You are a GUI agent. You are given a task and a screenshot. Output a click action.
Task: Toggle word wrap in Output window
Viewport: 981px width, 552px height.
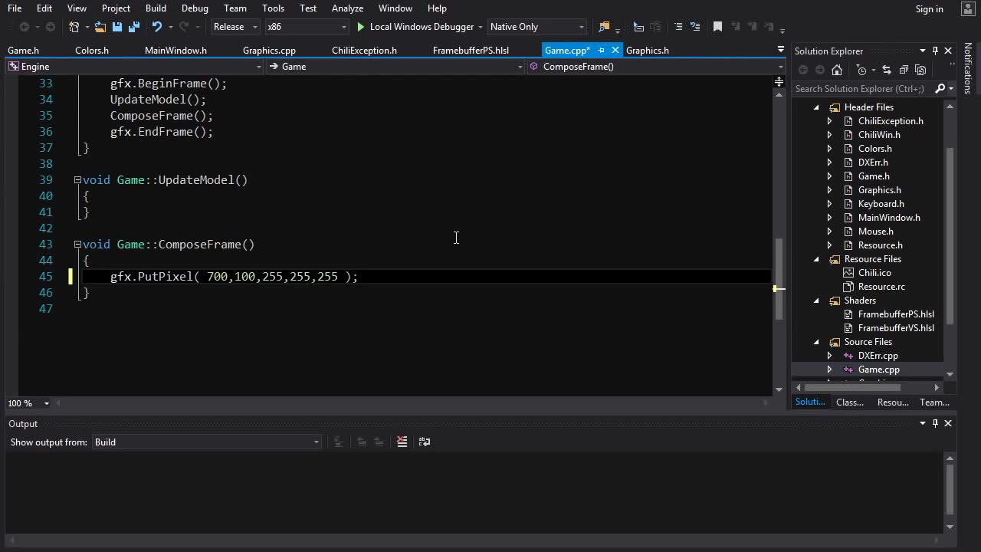pyautogui.click(x=425, y=442)
